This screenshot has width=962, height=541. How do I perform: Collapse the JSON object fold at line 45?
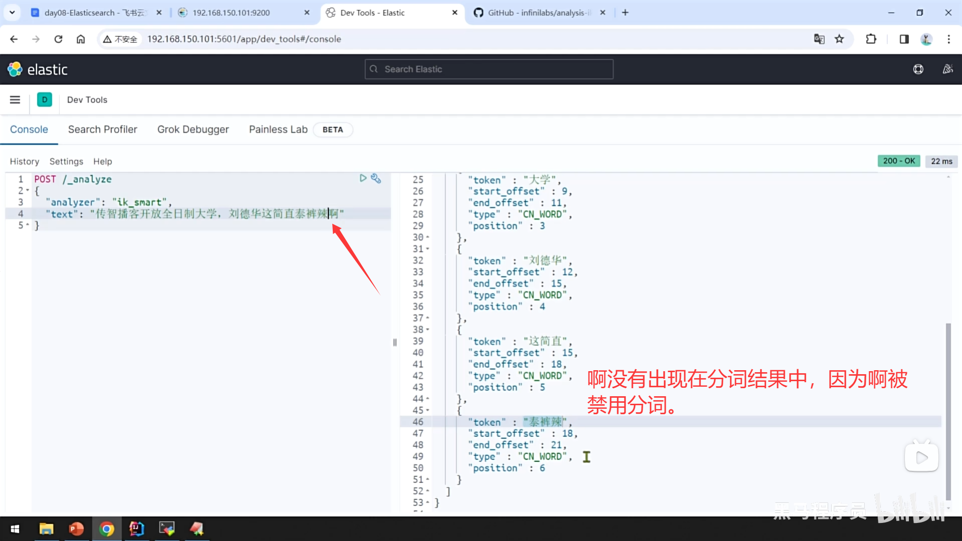[x=427, y=410]
